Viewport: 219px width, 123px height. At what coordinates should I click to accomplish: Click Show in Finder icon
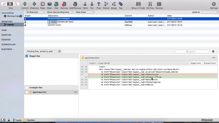pyautogui.click(x=138, y=5)
